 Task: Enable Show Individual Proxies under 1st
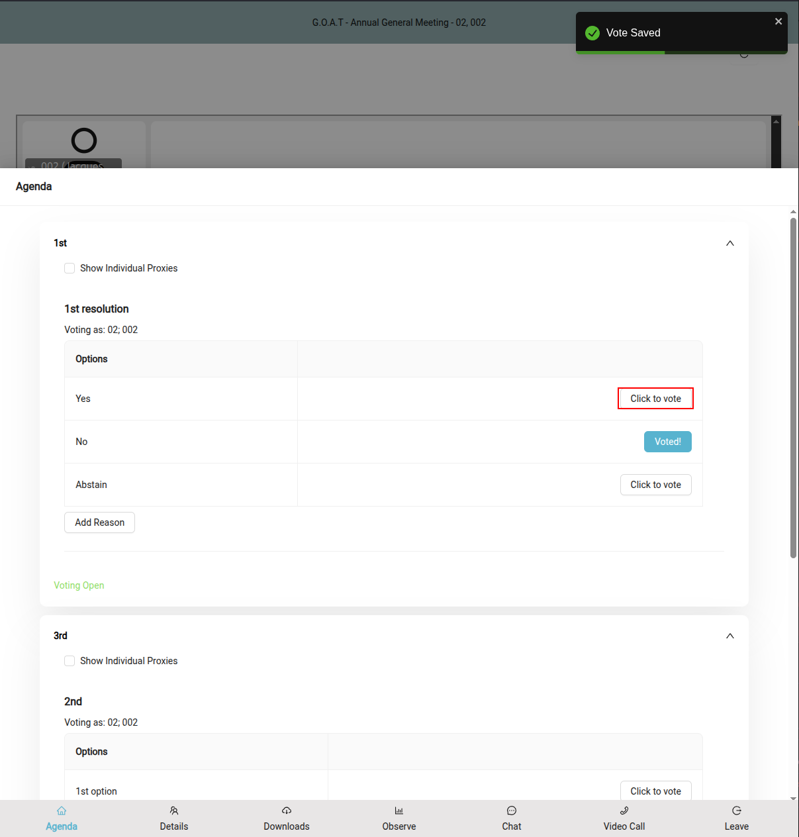(70, 268)
